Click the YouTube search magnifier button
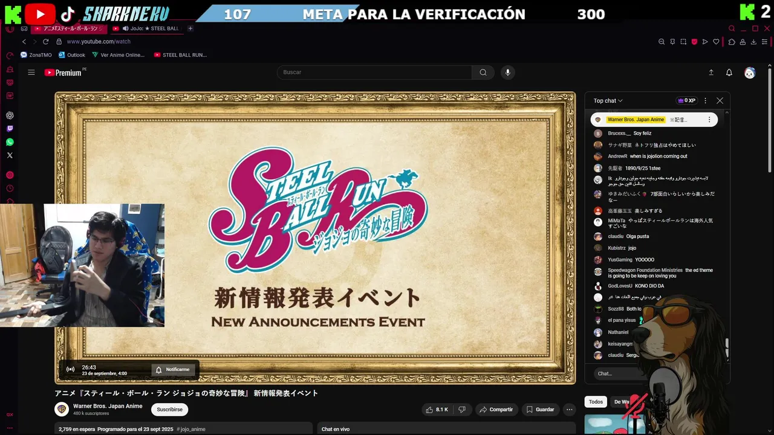 pyautogui.click(x=483, y=72)
